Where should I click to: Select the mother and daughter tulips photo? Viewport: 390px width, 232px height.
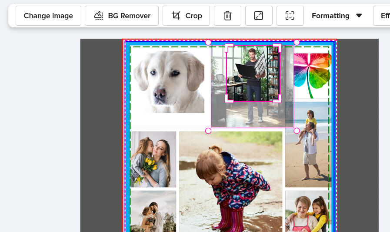(x=153, y=159)
